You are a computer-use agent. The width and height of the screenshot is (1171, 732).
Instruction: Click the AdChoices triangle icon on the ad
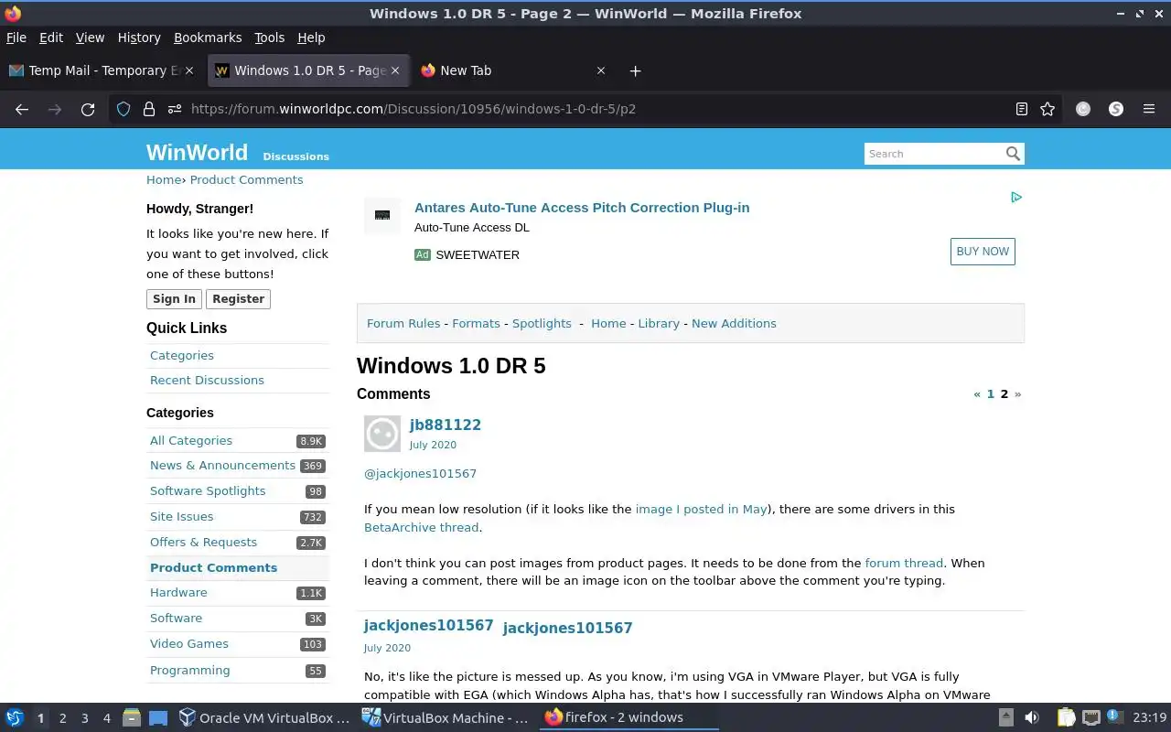point(1016,198)
